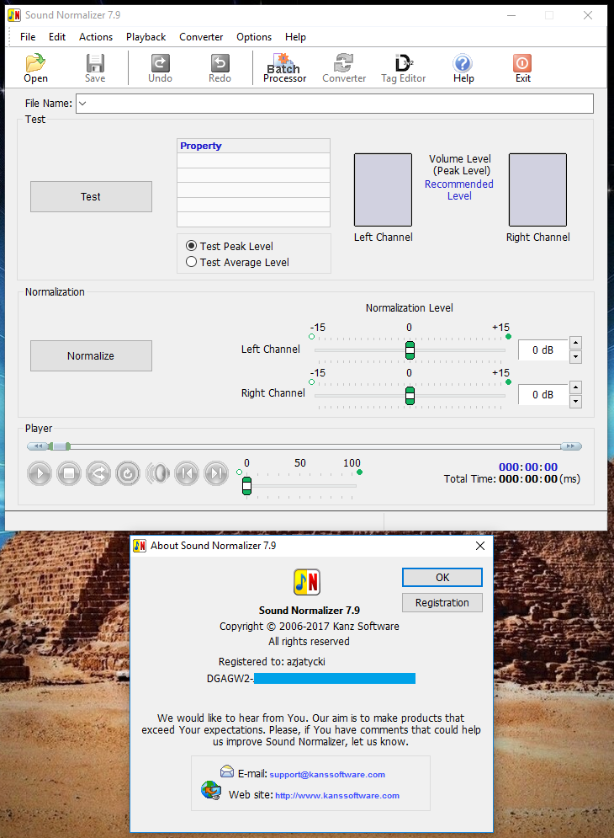
Task: Open the Help menu
Action: point(295,37)
